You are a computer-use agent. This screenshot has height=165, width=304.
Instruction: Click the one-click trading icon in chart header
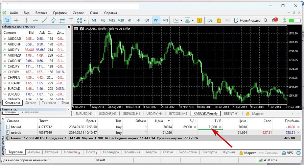click(81, 29)
